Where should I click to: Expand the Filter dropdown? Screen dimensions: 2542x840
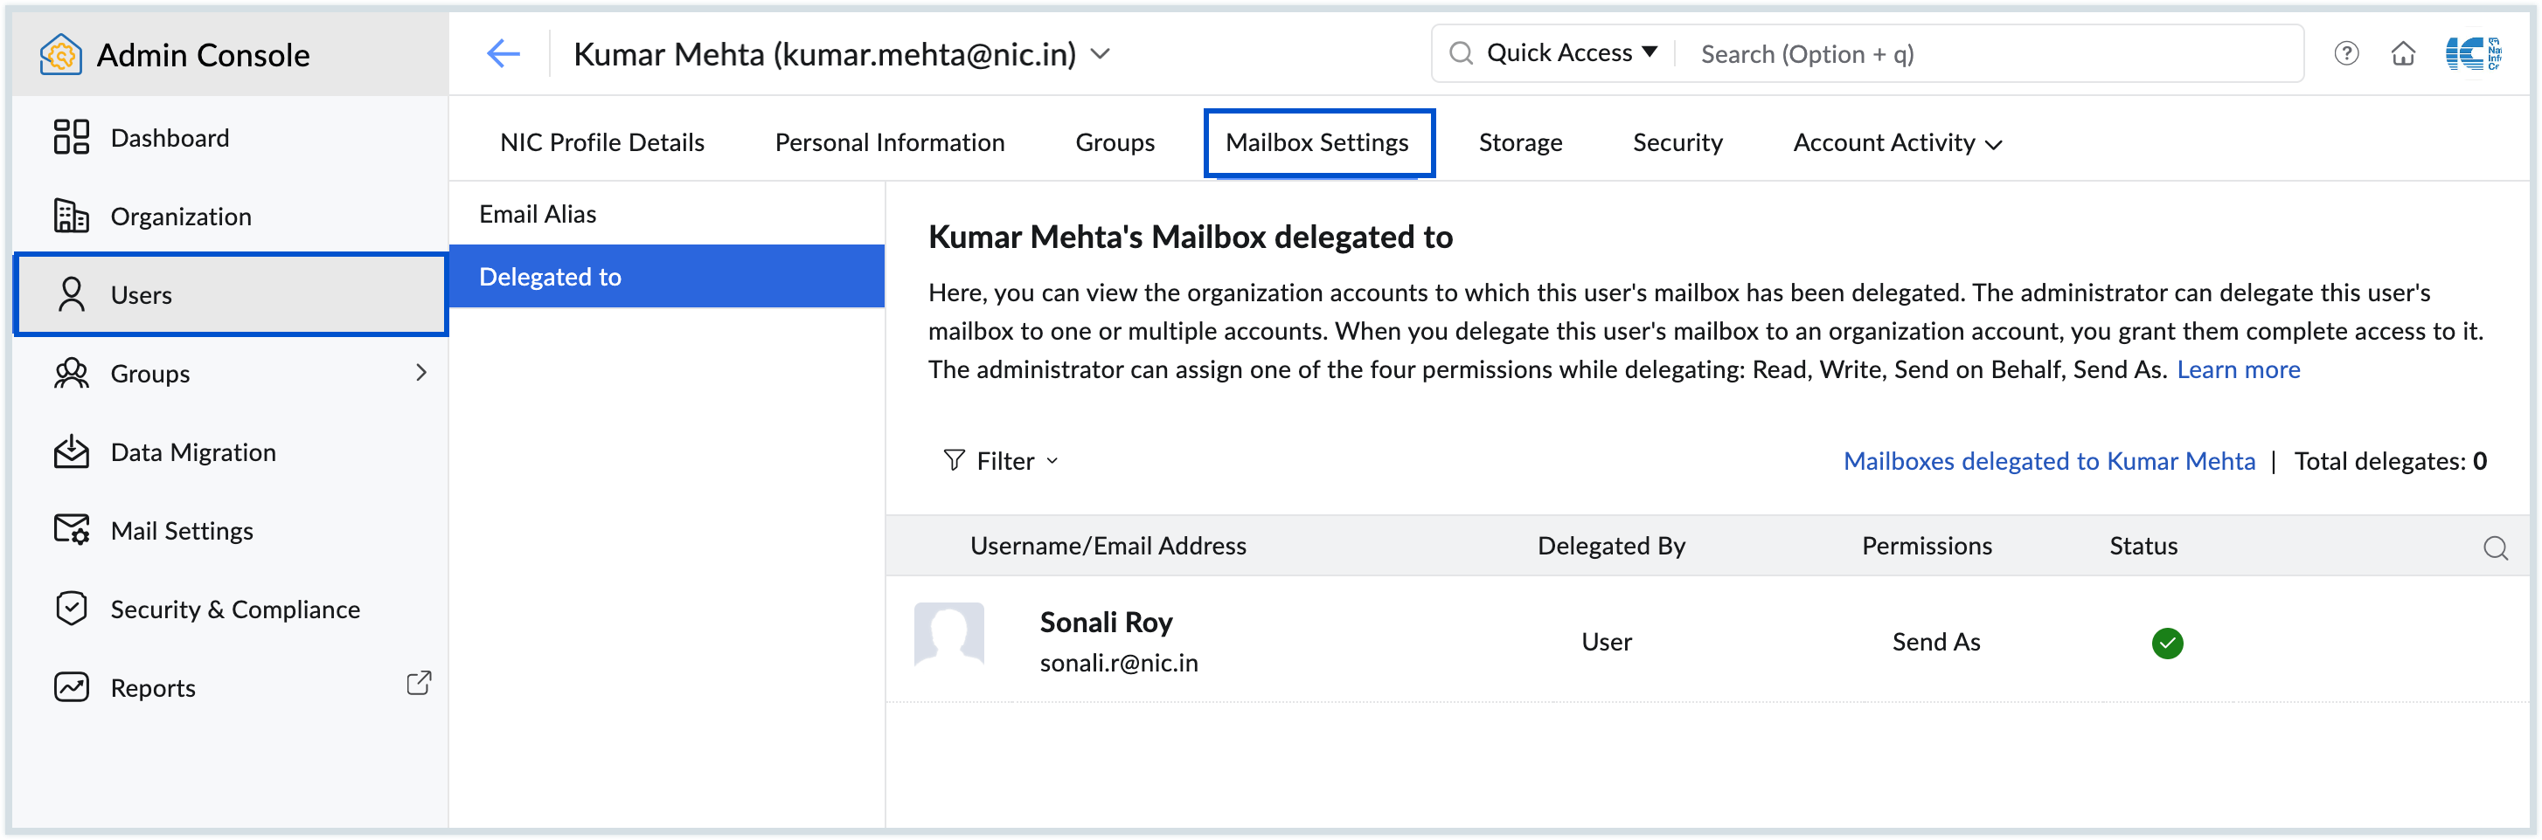point(1002,461)
